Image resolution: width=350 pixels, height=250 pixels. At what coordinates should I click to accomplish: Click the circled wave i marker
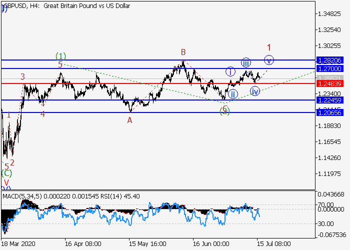pos(230,71)
